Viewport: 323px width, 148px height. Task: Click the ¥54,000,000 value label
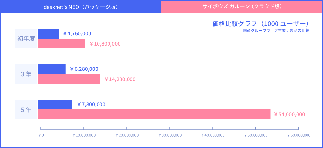289,114
